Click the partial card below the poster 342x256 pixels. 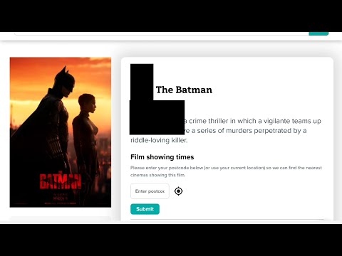[61, 219]
